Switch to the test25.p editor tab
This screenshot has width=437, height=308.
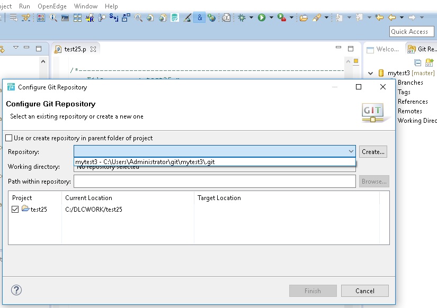click(x=75, y=49)
